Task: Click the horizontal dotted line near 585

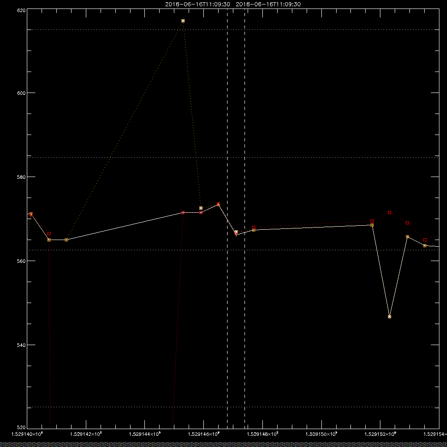Action: click(233, 157)
